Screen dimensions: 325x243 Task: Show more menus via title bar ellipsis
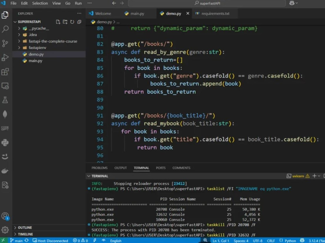pos(90,3)
